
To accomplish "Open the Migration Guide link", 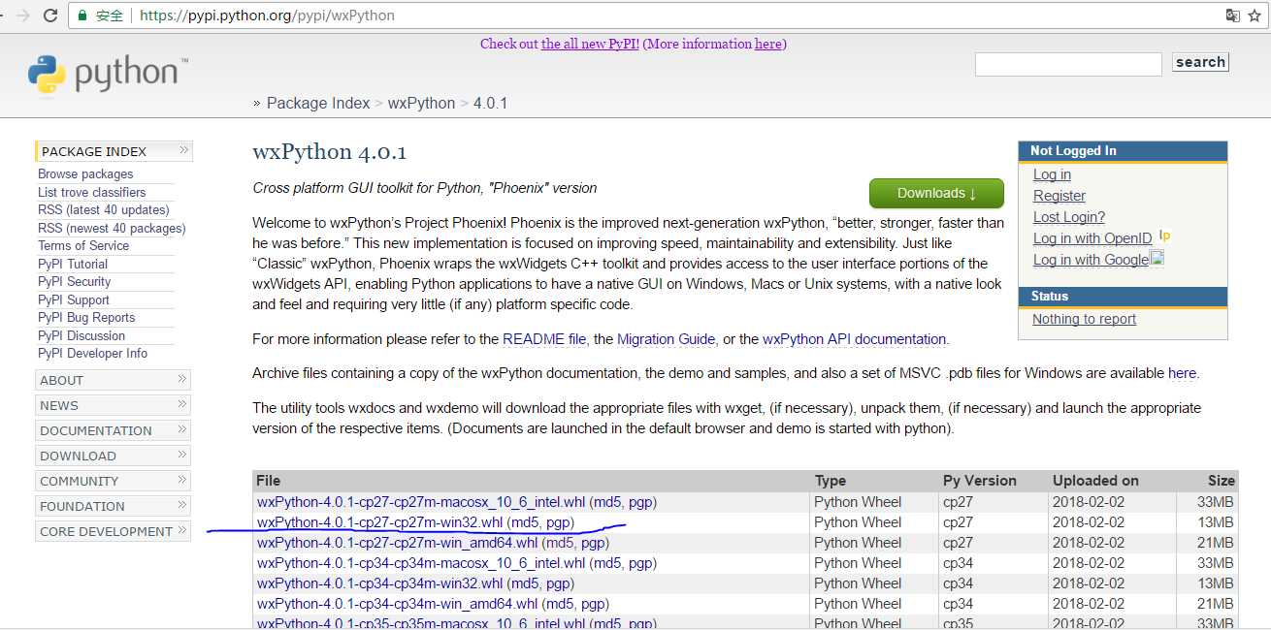I will [x=666, y=339].
